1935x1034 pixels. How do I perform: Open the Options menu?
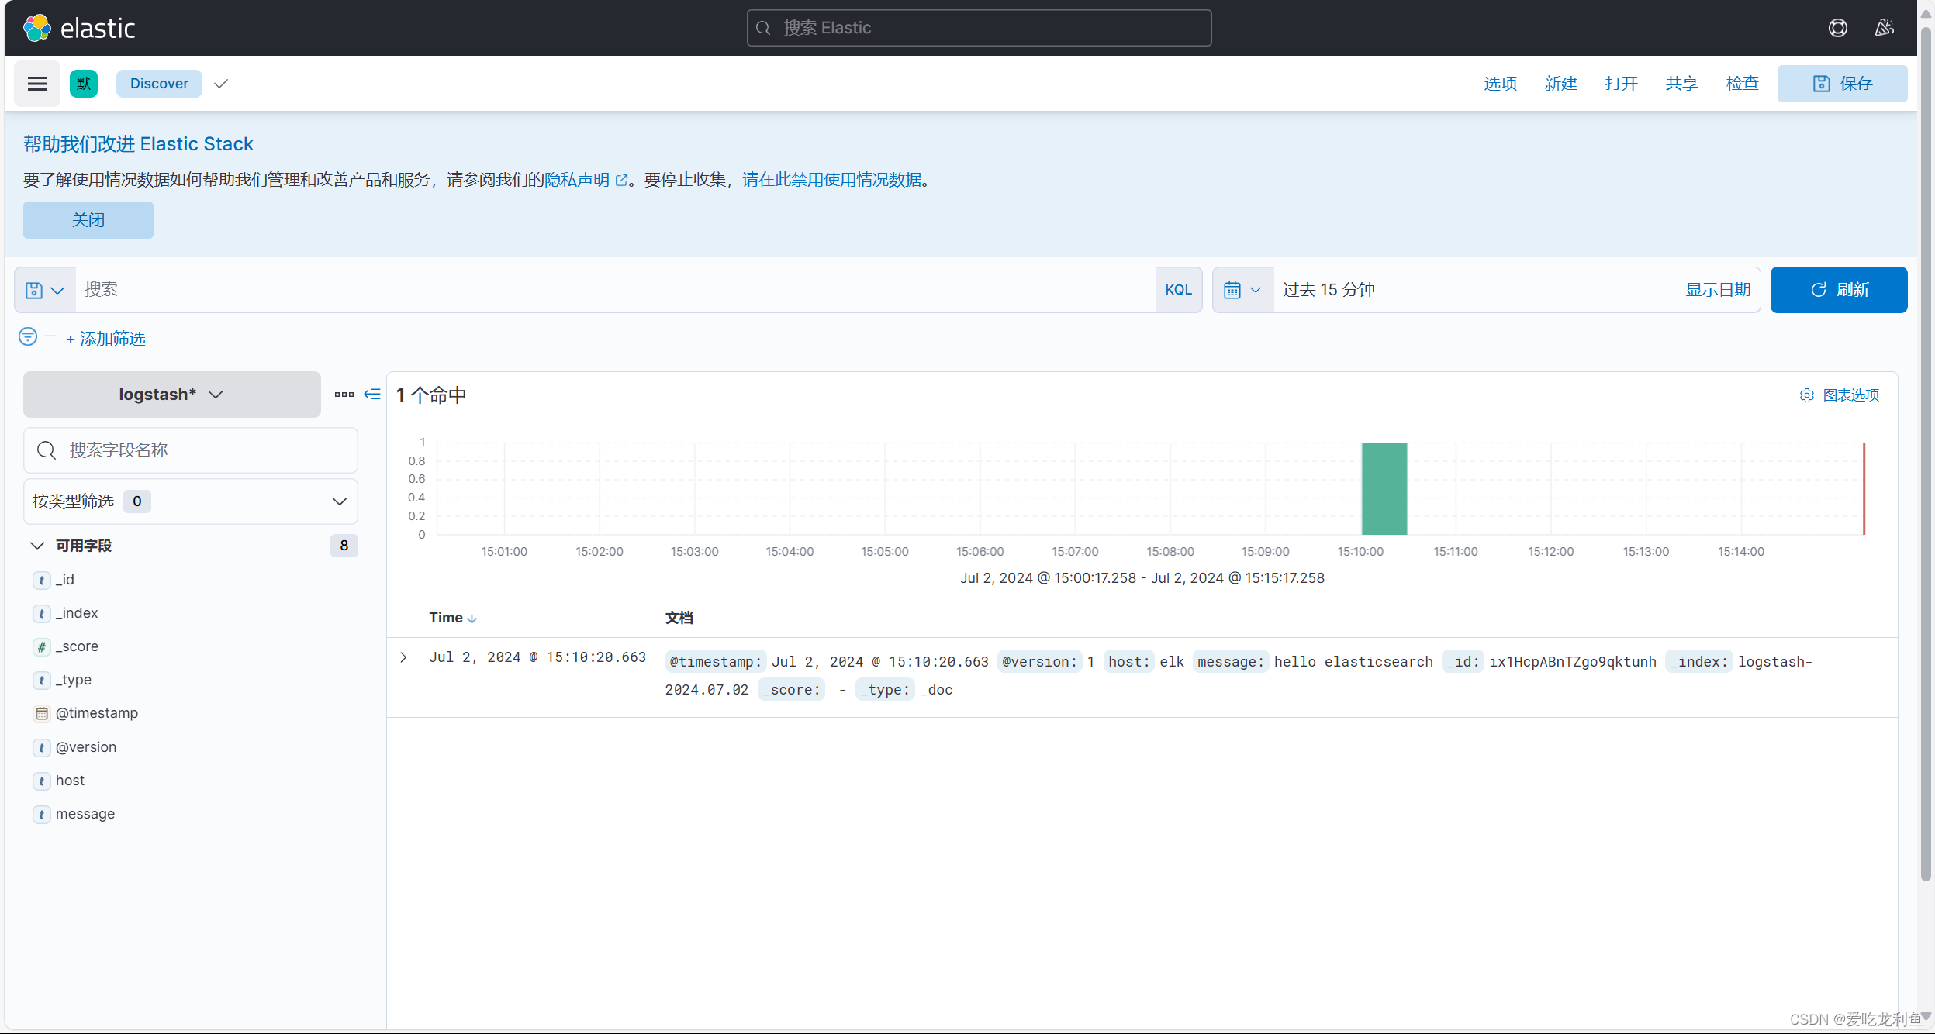pos(1500,84)
